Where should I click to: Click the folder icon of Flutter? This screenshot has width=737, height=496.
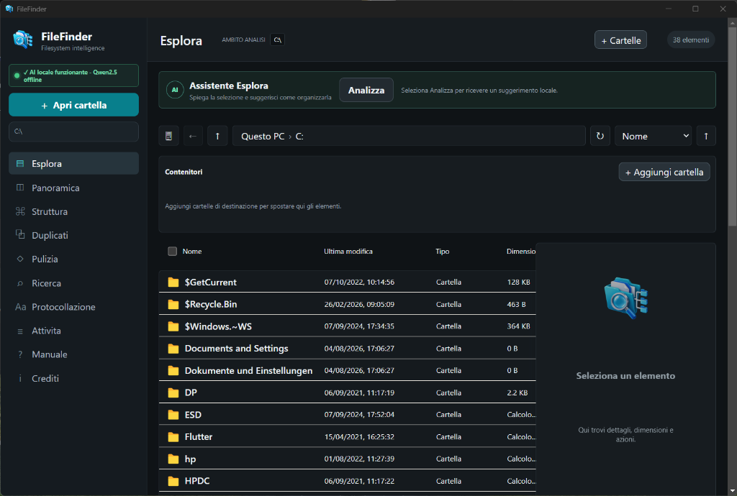coord(173,437)
